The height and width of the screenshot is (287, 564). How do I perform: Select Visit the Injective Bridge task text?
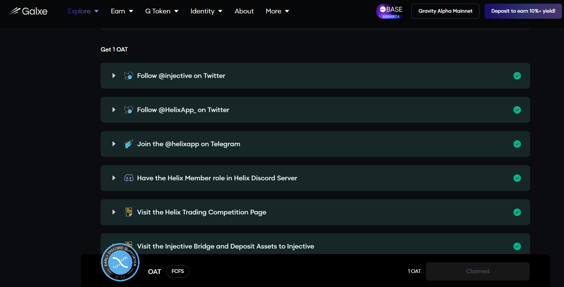click(225, 246)
